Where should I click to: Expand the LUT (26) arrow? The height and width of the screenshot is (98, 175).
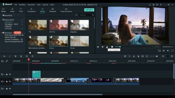point(22,29)
